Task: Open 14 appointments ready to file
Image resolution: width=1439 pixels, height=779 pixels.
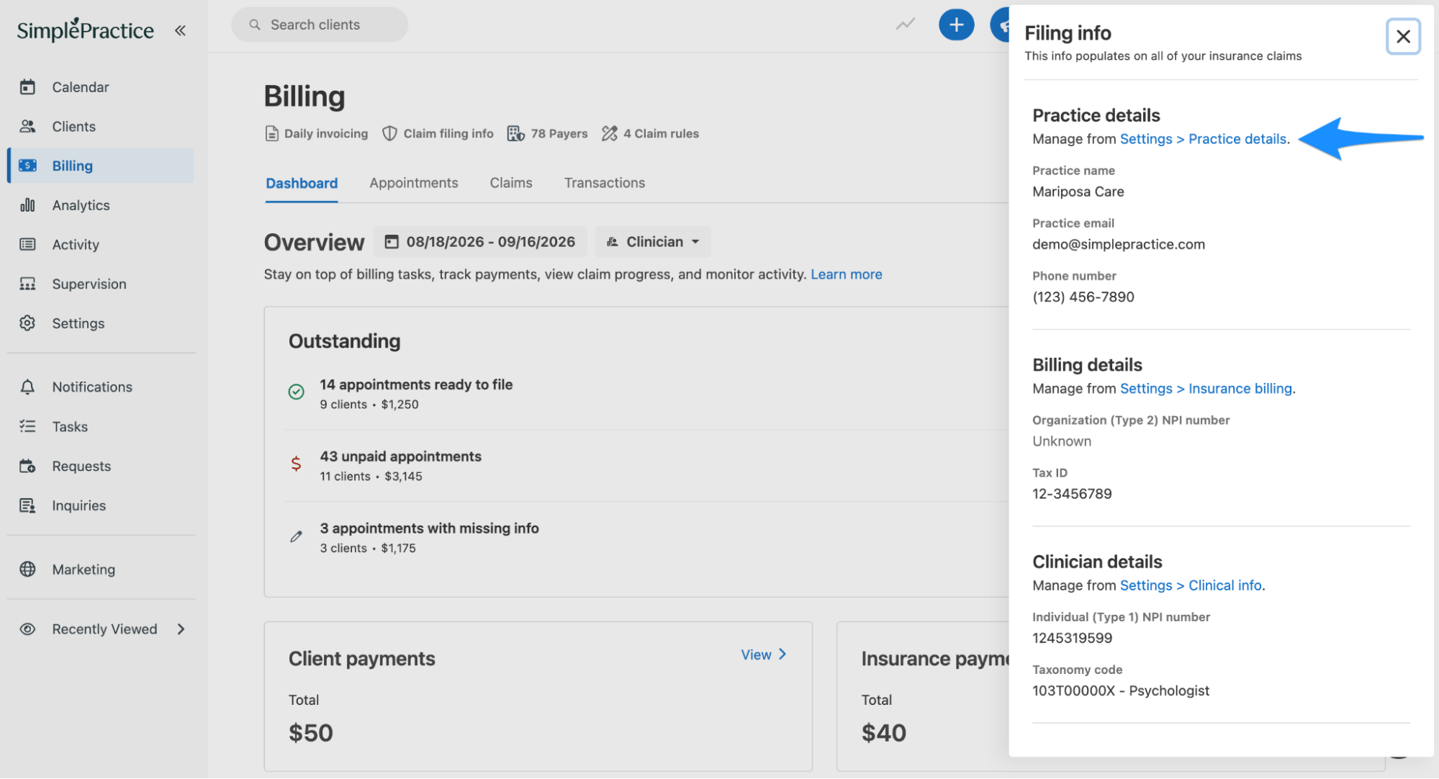Action: [x=416, y=385]
